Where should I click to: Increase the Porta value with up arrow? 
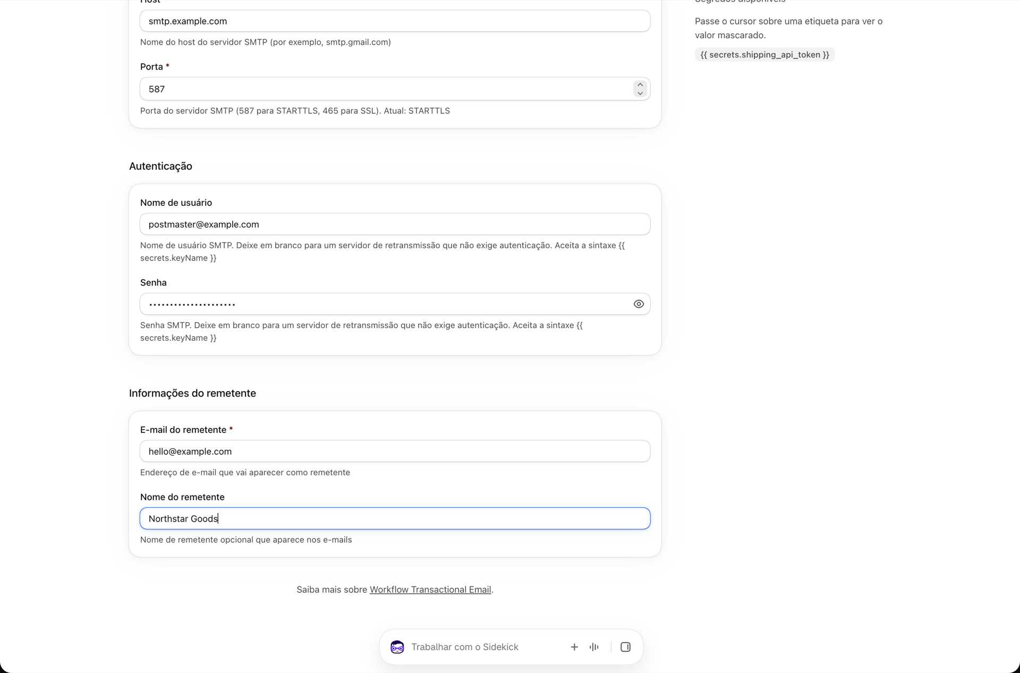tap(640, 85)
